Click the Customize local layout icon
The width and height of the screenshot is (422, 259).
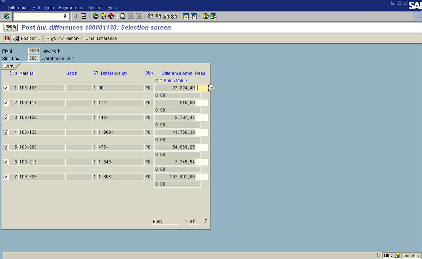pyautogui.click(x=213, y=16)
